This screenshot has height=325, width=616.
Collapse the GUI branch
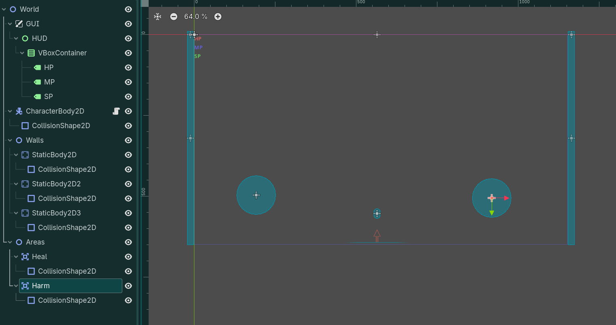10,24
